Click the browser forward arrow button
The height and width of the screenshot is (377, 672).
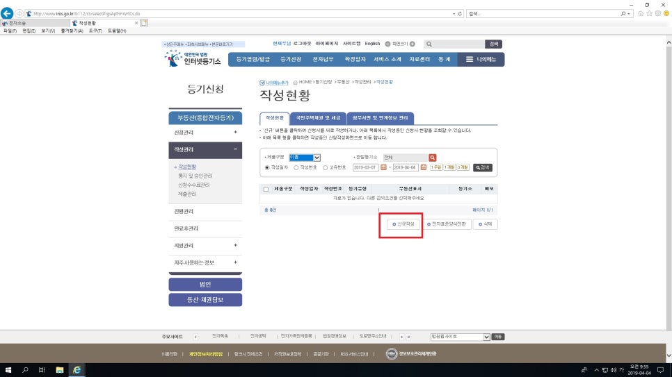click(19, 14)
